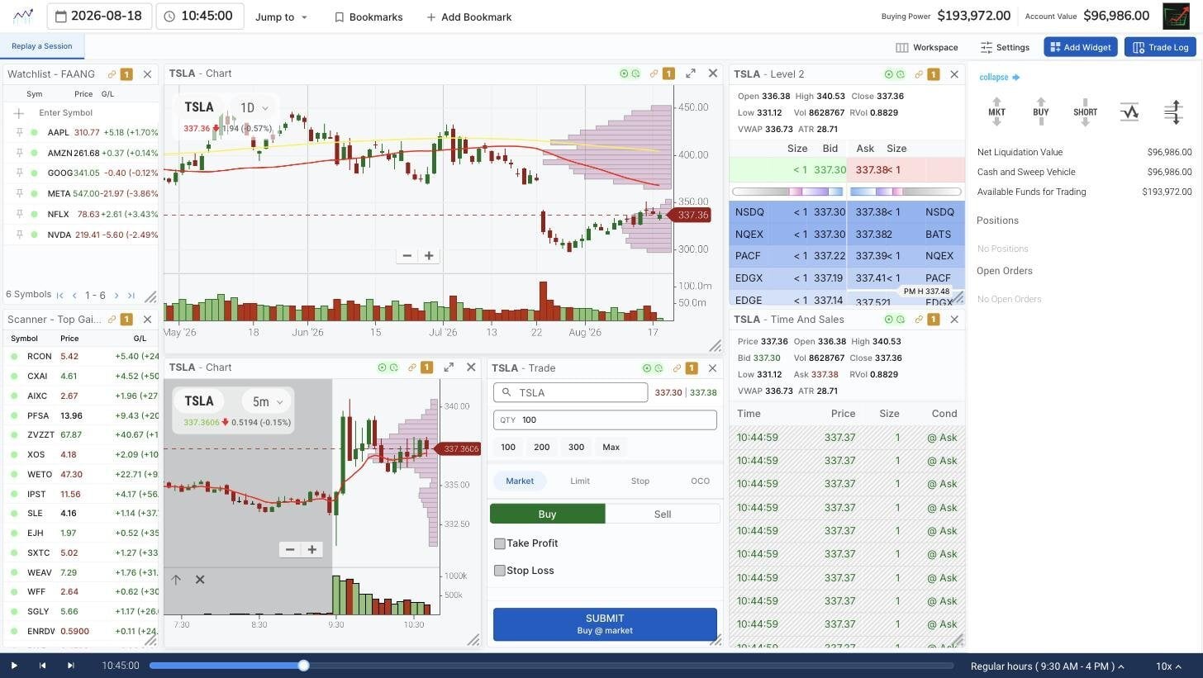This screenshot has width=1203, height=678.
Task: Open the replay time picker 10:45:00
Action: (x=199, y=16)
